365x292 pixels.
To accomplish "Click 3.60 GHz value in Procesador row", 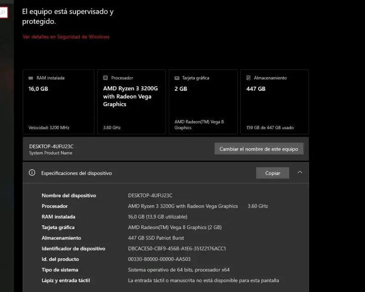I will click(258, 206).
